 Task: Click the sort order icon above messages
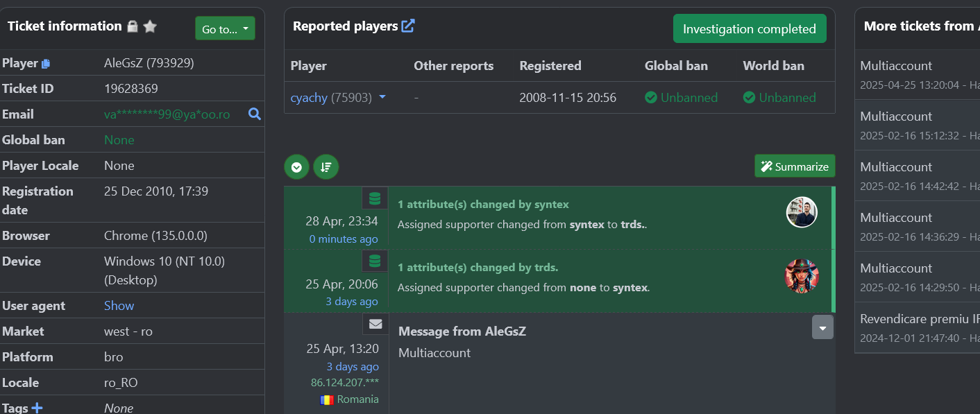326,167
